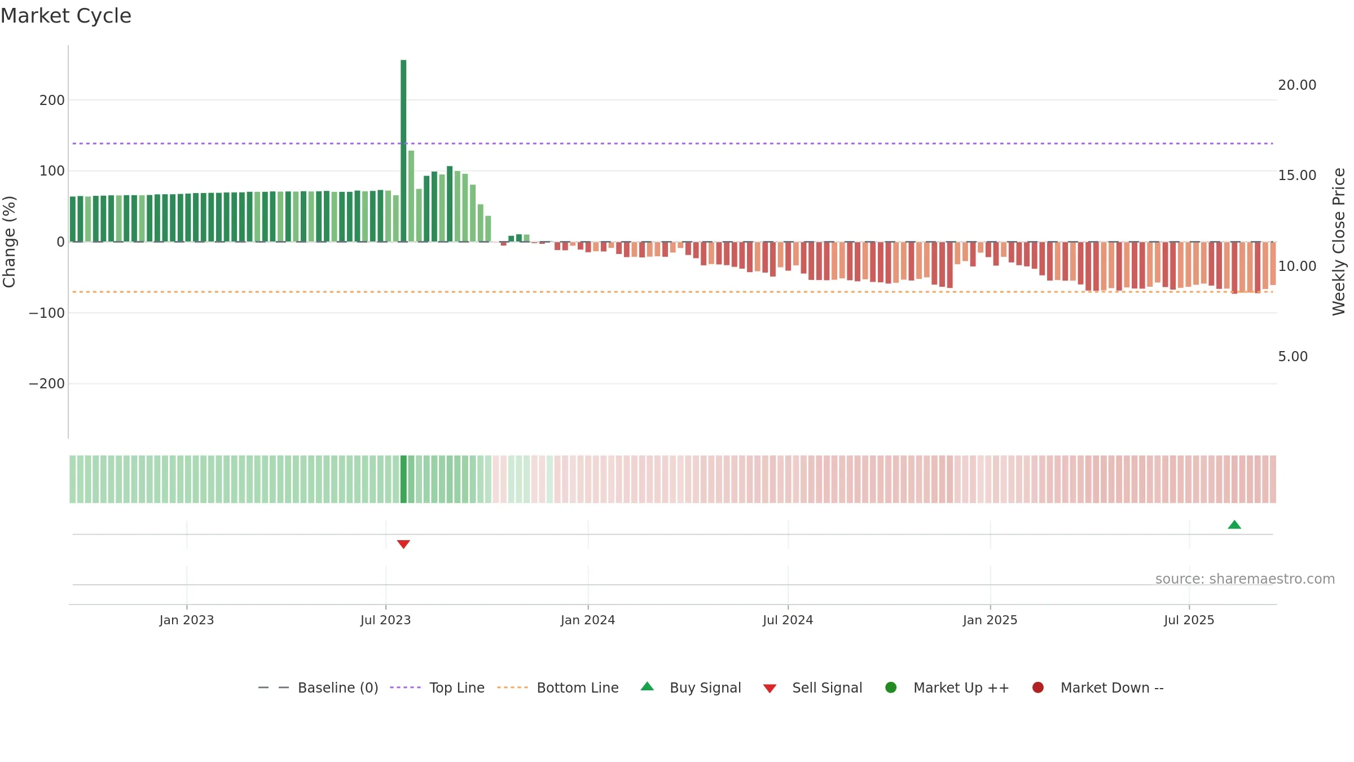1354x762 pixels.
Task: Click the Jul 2025 axis label
Action: pyautogui.click(x=1189, y=620)
